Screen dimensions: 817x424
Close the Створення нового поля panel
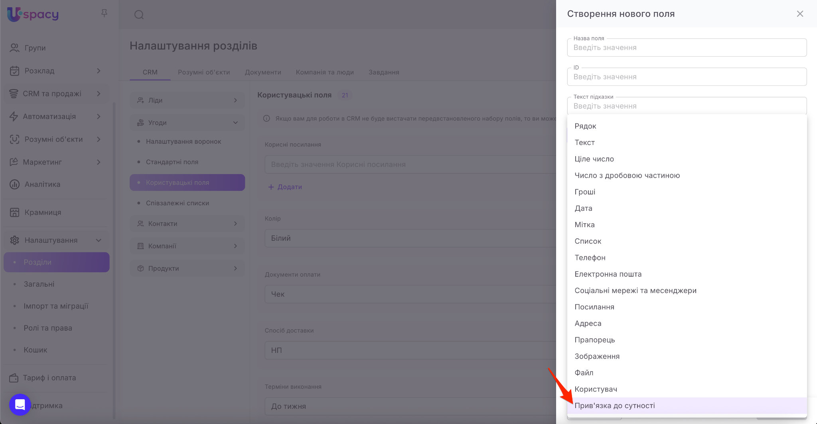point(800,14)
